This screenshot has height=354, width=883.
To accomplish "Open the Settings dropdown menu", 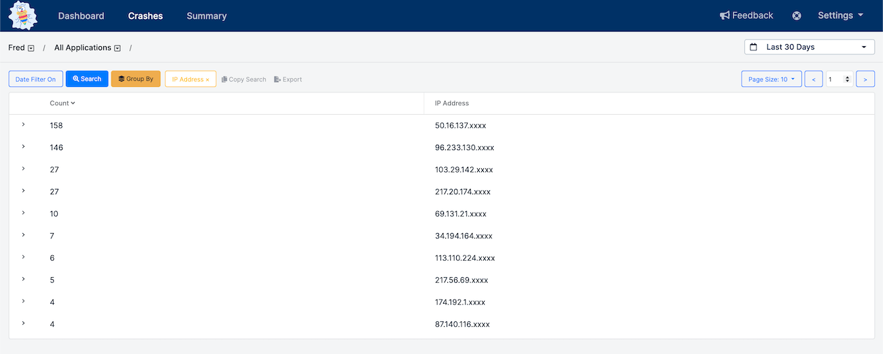I will [840, 16].
